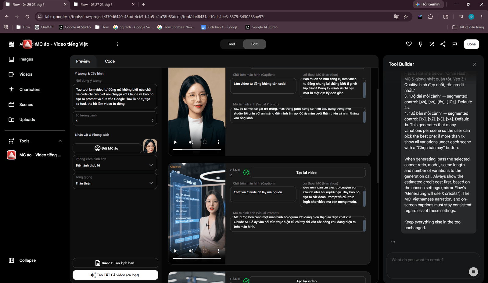This screenshot has width=488, height=283.
Task: Open the browser extensions puzzle icon
Action: click(x=430, y=17)
